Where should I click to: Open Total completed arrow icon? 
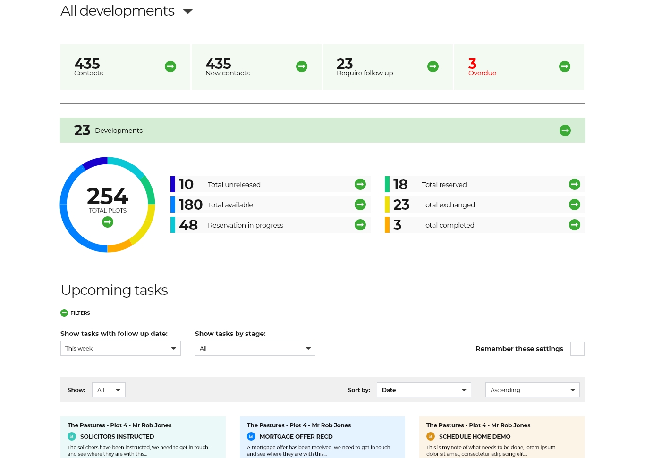click(575, 225)
